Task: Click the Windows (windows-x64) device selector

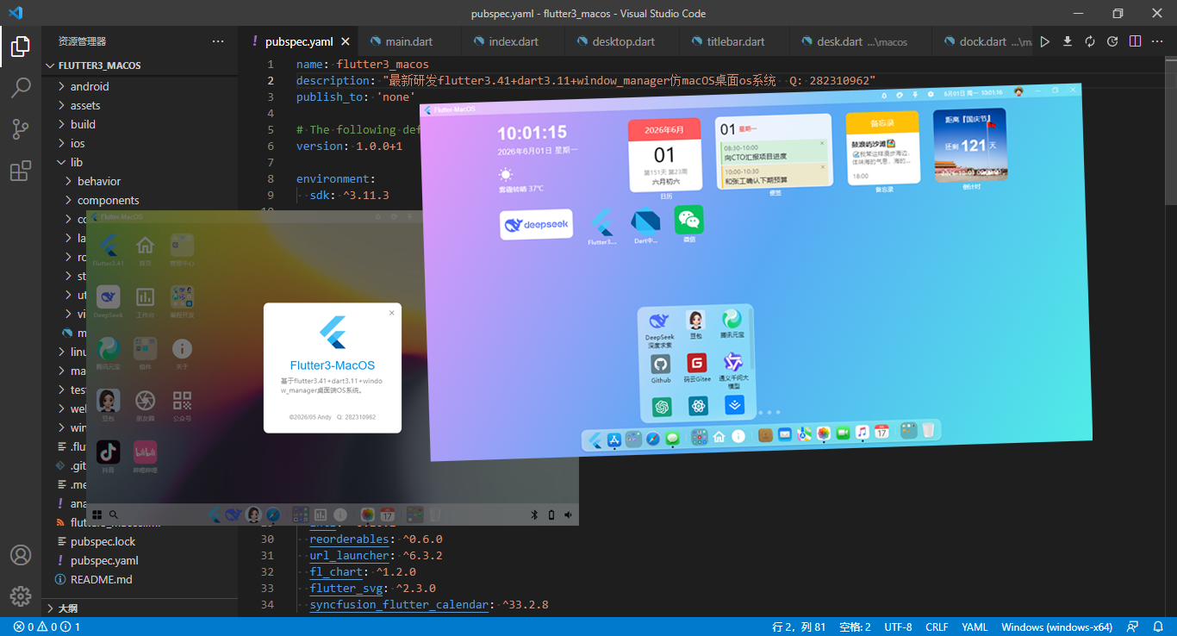Action: 1056,627
